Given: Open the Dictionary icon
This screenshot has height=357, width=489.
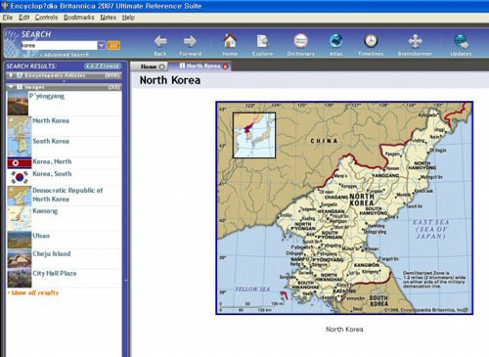Looking at the screenshot, I should pyautogui.click(x=300, y=41).
